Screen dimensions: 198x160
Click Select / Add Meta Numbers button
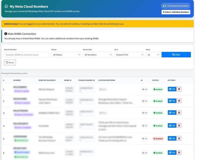click(x=176, y=12)
